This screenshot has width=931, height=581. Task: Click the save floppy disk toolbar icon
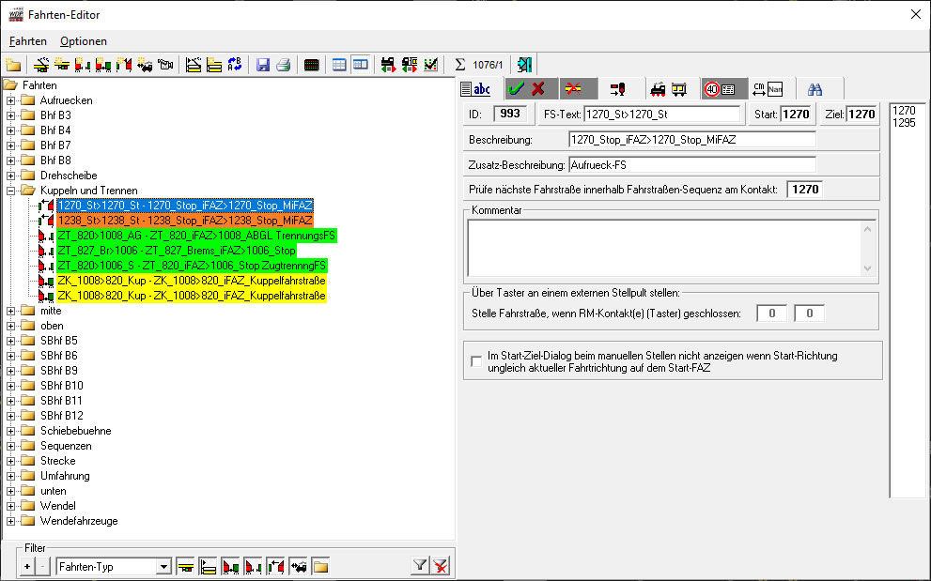(263, 65)
